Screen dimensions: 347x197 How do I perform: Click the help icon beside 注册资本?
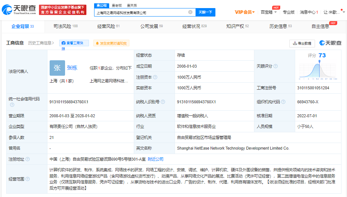(155, 77)
